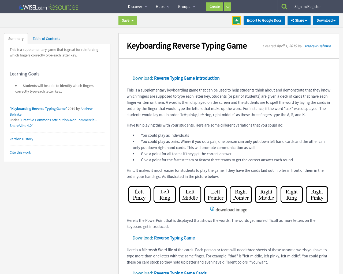Switch to the Table of Contents tab
The image size is (343, 274).
[46, 38]
